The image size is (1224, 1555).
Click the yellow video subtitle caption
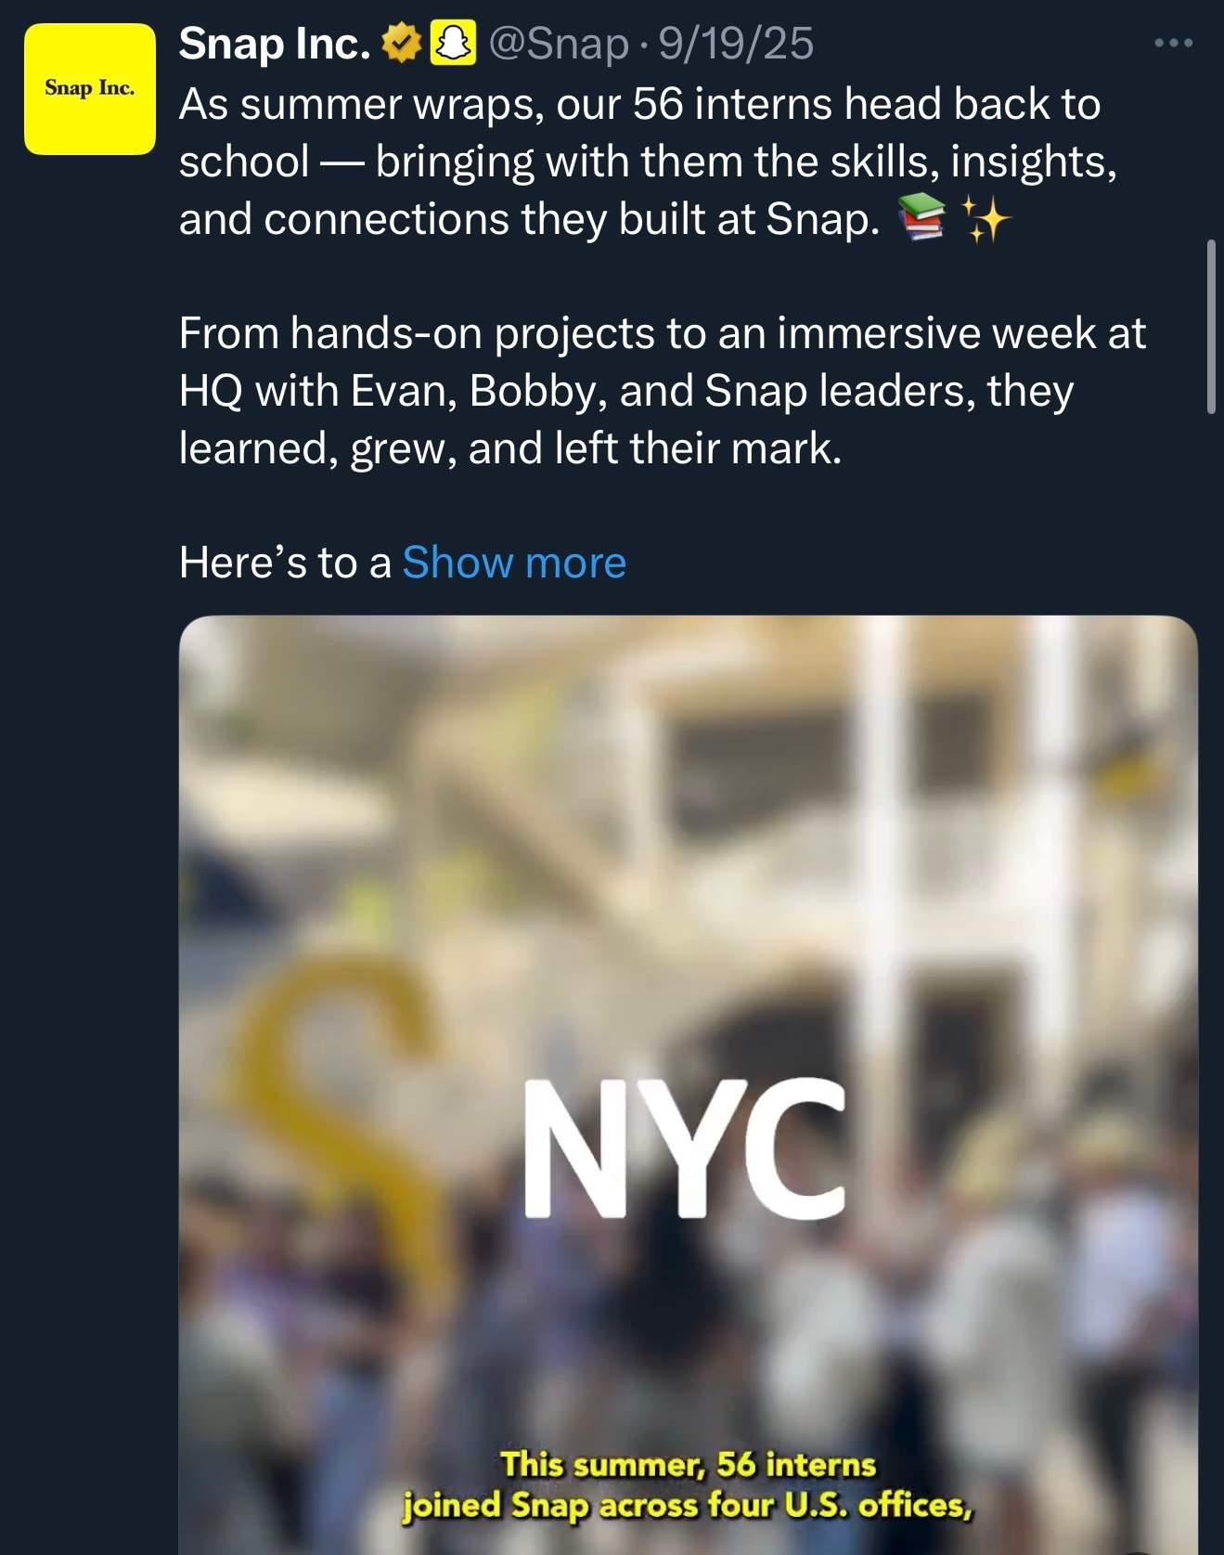tap(688, 1484)
